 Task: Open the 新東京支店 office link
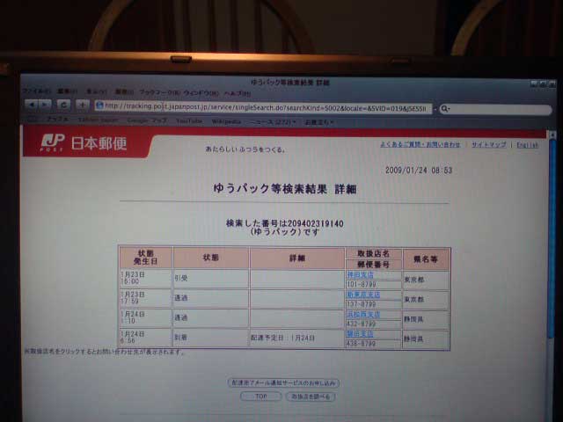[x=363, y=295]
